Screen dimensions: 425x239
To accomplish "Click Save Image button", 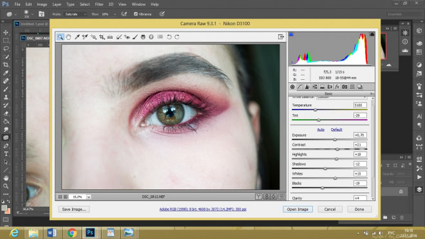I will 73,209.
